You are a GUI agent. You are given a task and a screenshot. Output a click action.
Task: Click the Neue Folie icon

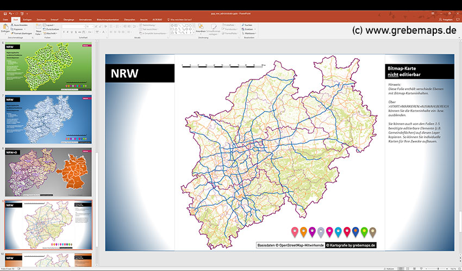[39, 28]
